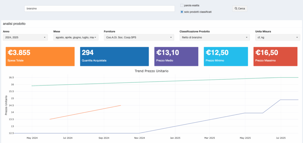
Task: Click the Trend Prezzo Unitario chart title
Action: (x=151, y=71)
